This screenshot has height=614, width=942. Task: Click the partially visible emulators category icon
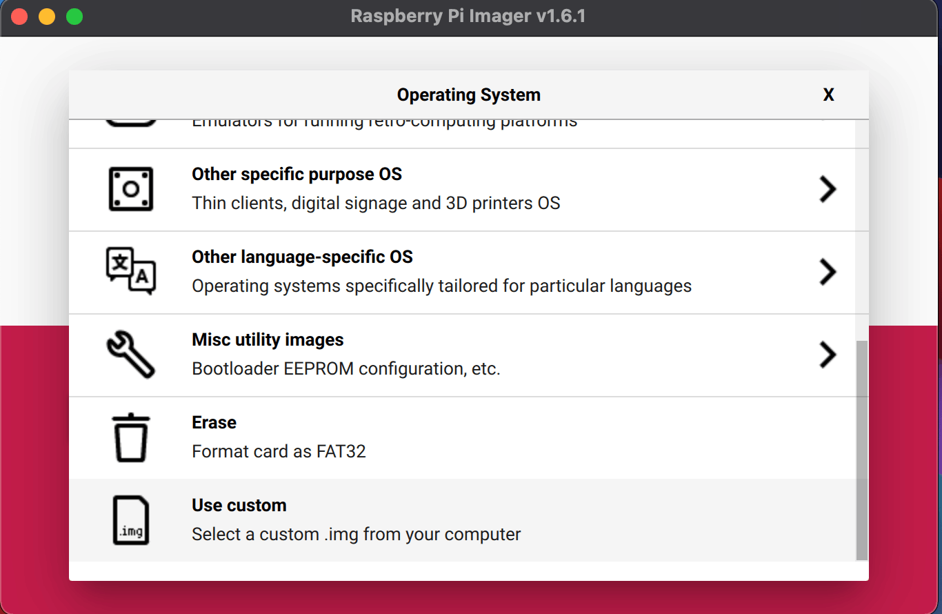[x=131, y=119]
